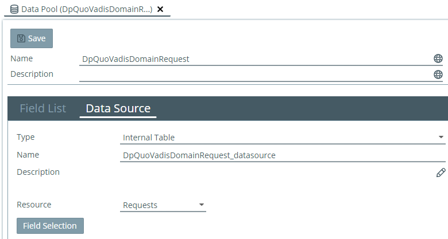This screenshot has height=239, width=448.
Task: Click the data source Description text area
Action: point(276,173)
